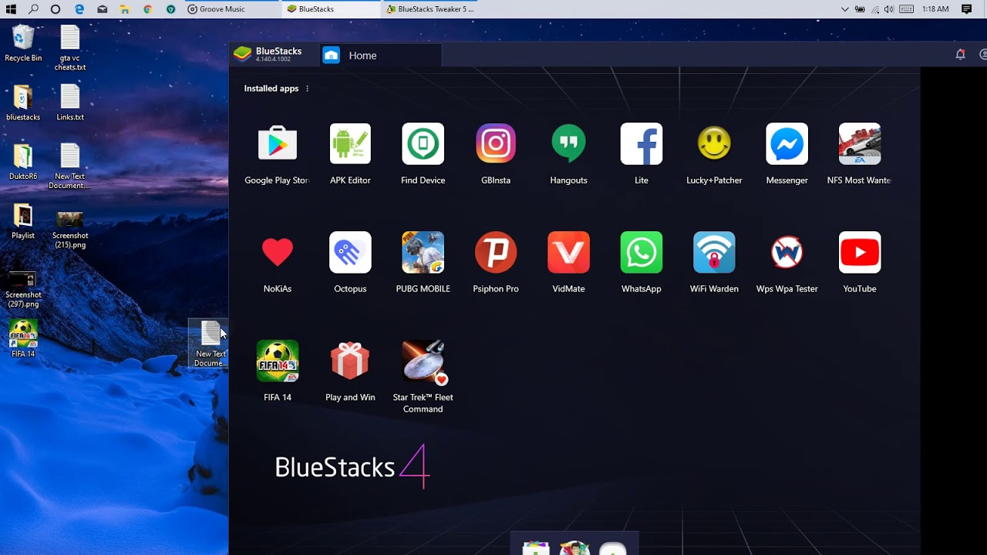This screenshot has height=555, width=987.
Task: Select the Playlist desktop icon
Action: click(x=23, y=222)
